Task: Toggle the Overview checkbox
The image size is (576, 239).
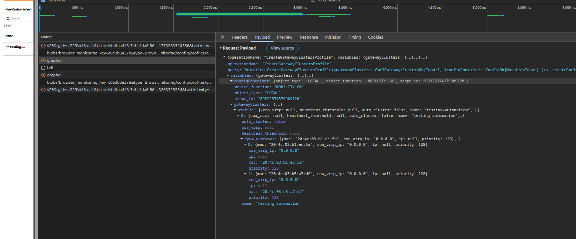Action: (43, 1)
